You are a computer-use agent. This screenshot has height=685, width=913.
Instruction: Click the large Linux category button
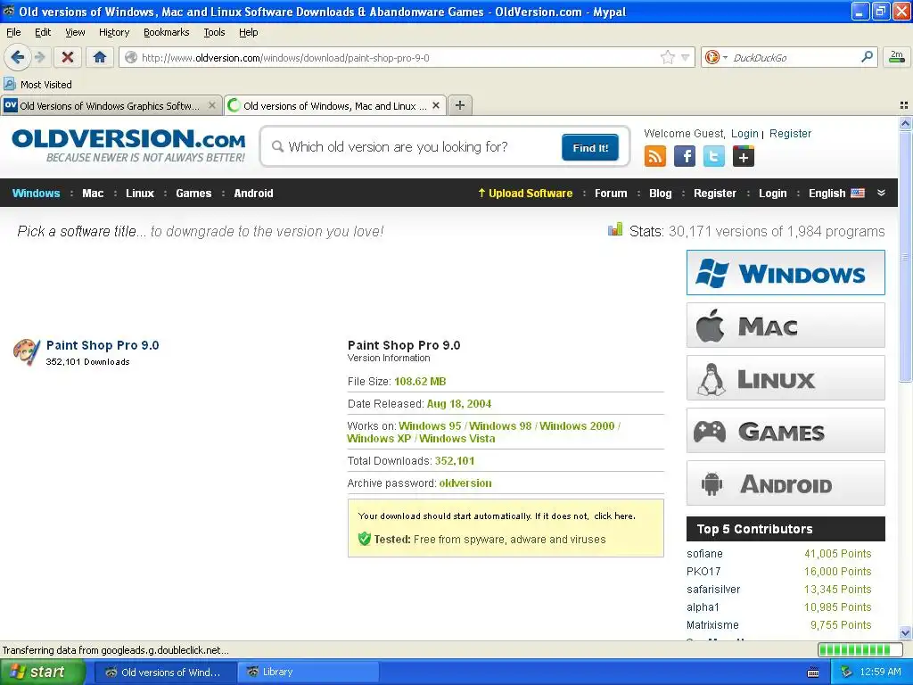pos(786,378)
